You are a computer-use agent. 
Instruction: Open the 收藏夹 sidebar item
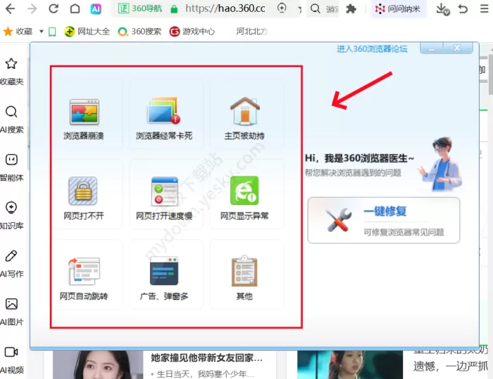click(12, 72)
